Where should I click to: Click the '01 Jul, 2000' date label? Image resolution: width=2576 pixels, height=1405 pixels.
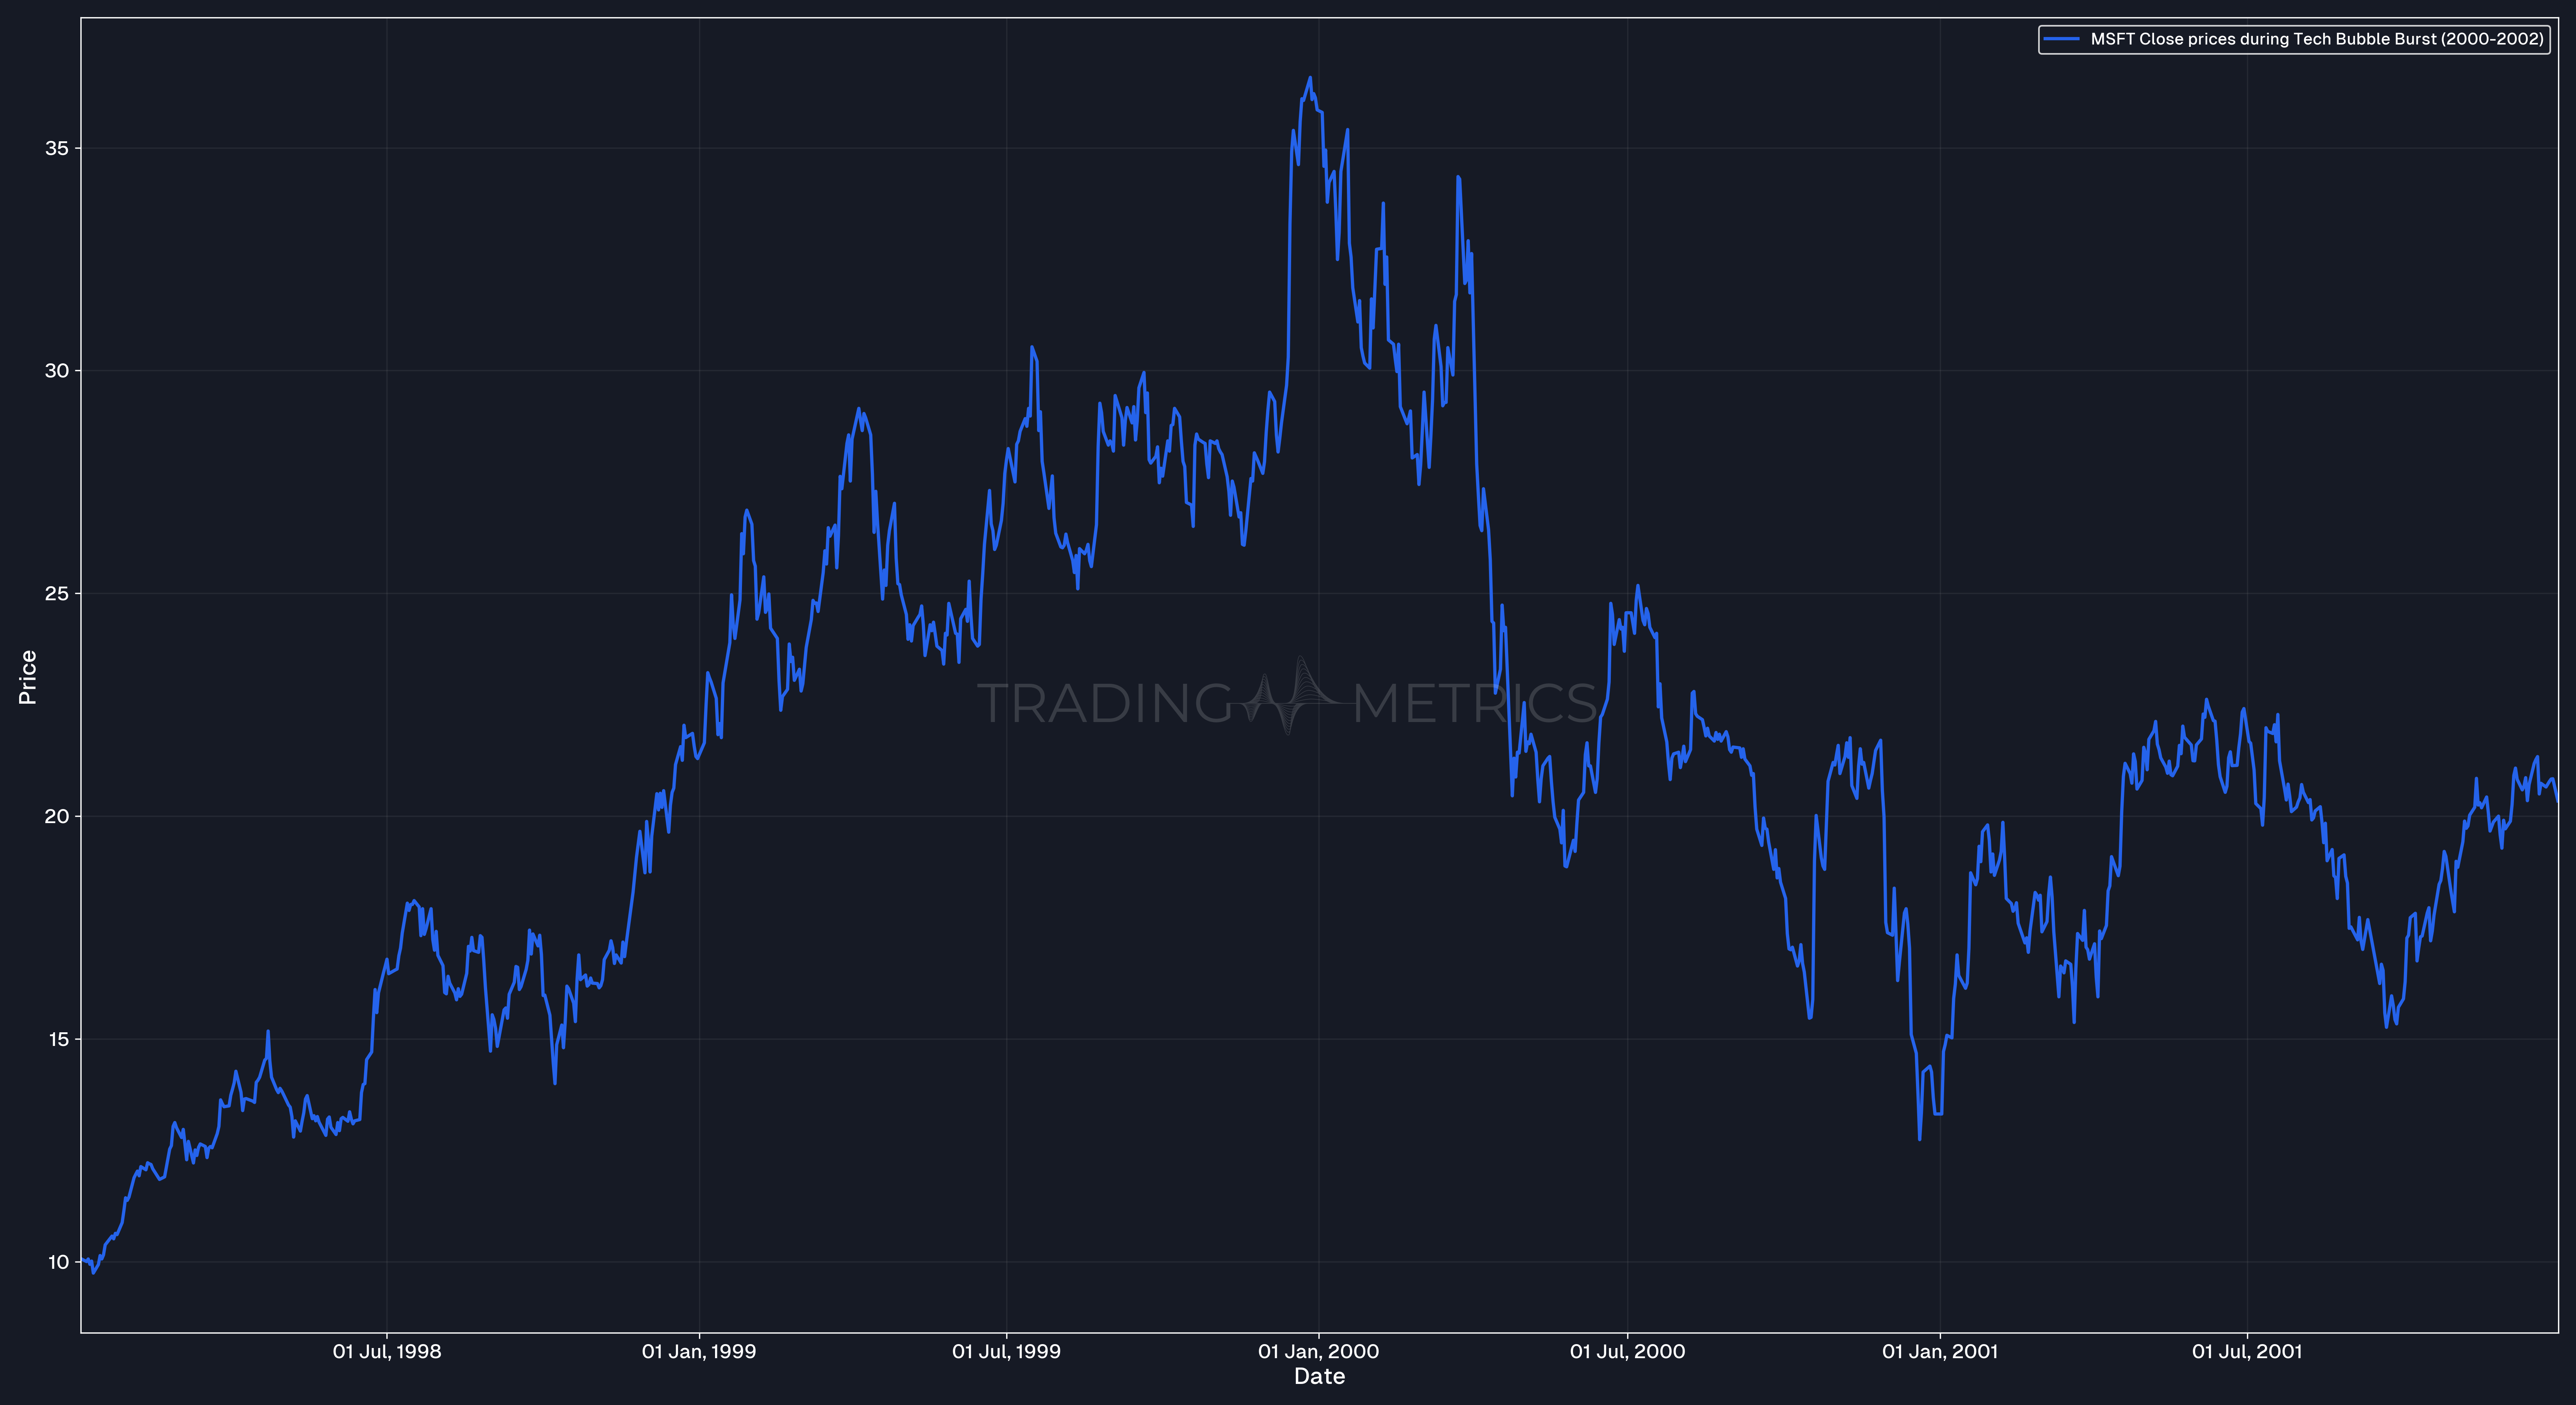pyautogui.click(x=1627, y=1352)
